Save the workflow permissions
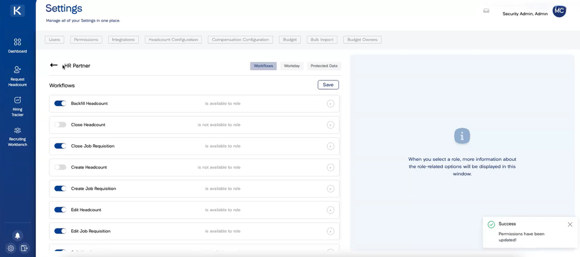 coord(328,85)
